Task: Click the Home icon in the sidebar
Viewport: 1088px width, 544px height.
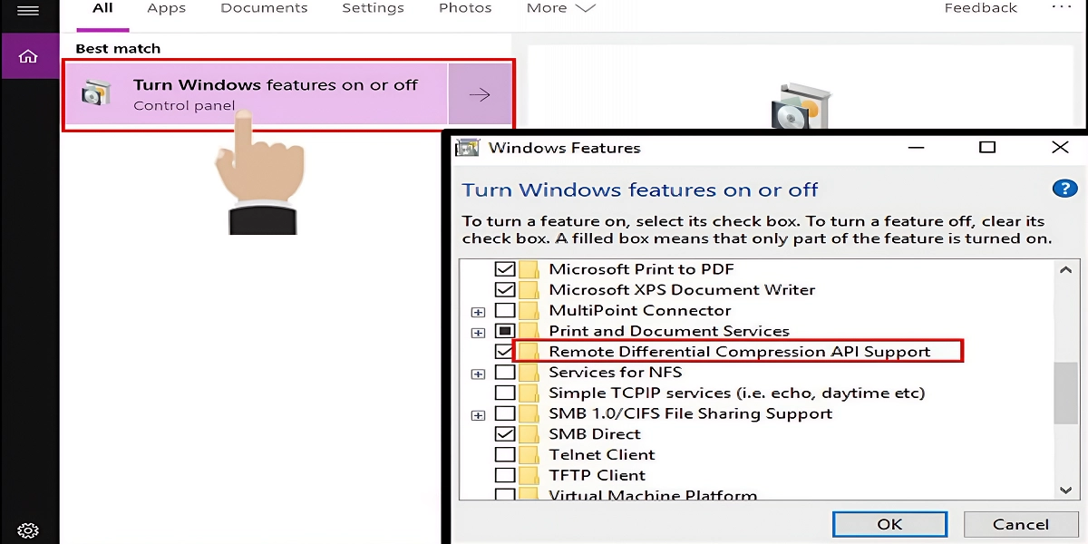Action: [28, 56]
